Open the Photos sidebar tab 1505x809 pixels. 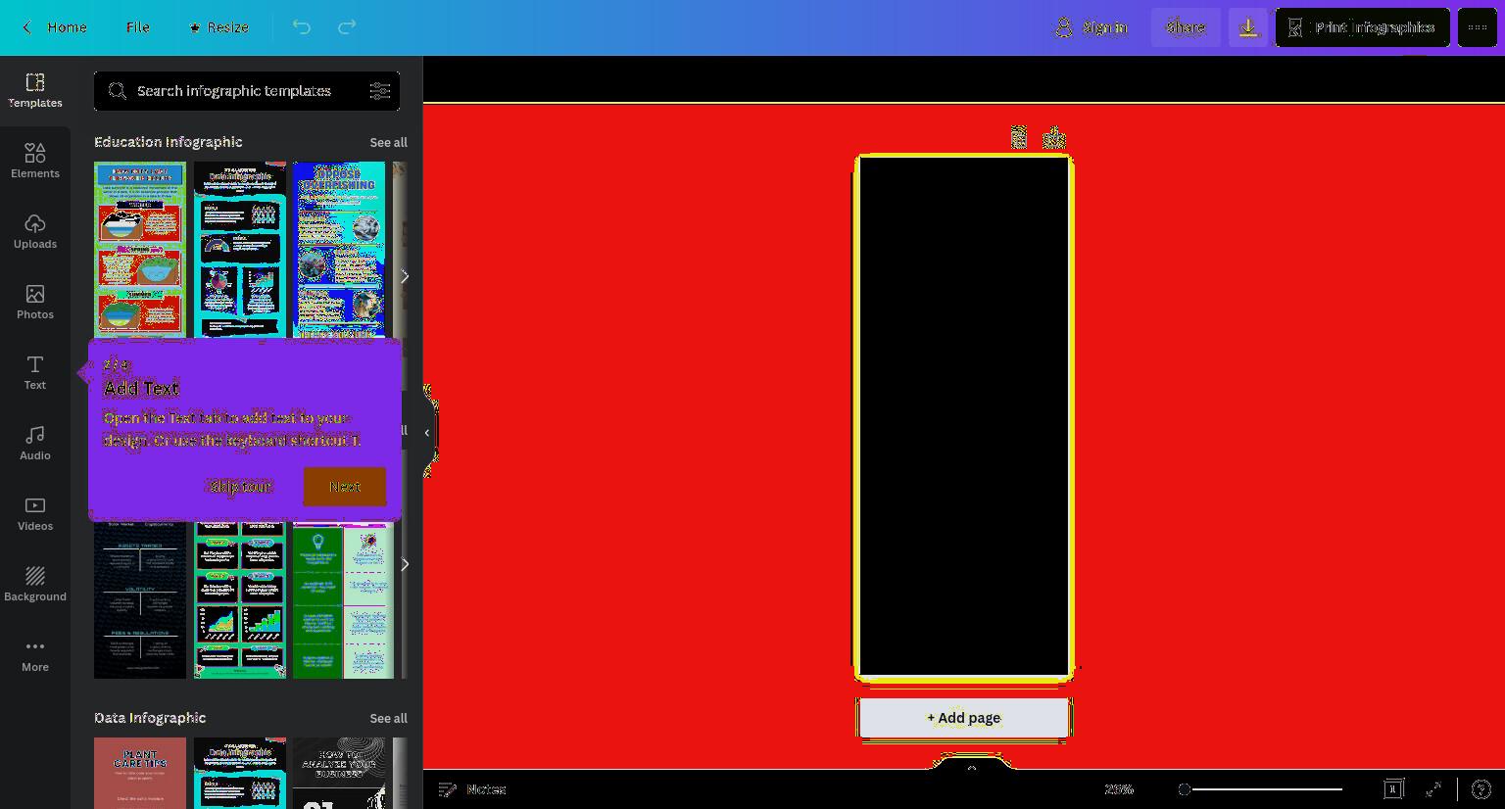click(35, 302)
